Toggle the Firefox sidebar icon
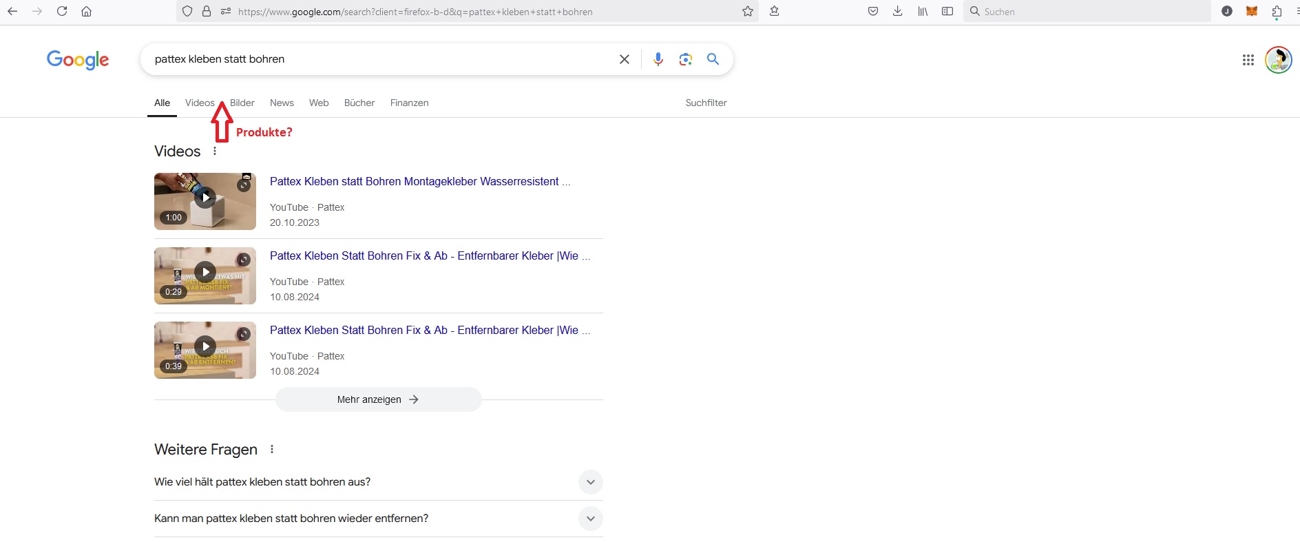The image size is (1300, 542). pyautogui.click(x=947, y=11)
